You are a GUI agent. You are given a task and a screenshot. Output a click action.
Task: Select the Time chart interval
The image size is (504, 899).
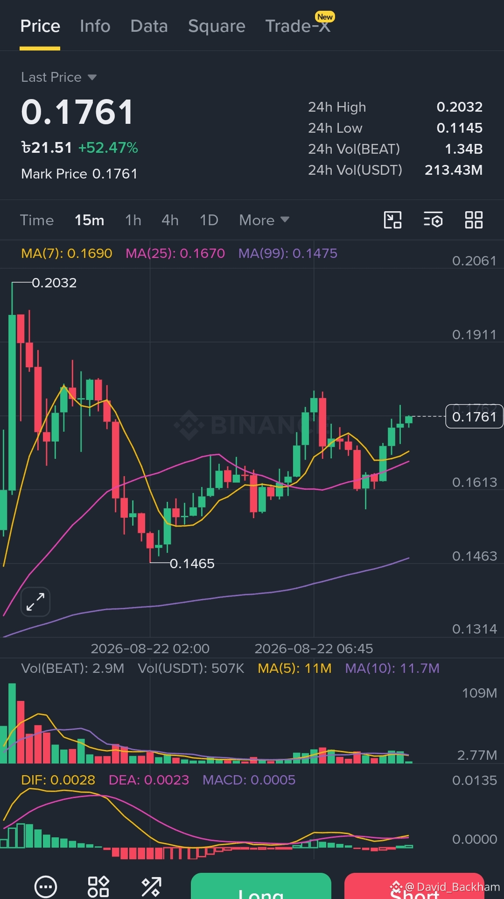point(37,220)
